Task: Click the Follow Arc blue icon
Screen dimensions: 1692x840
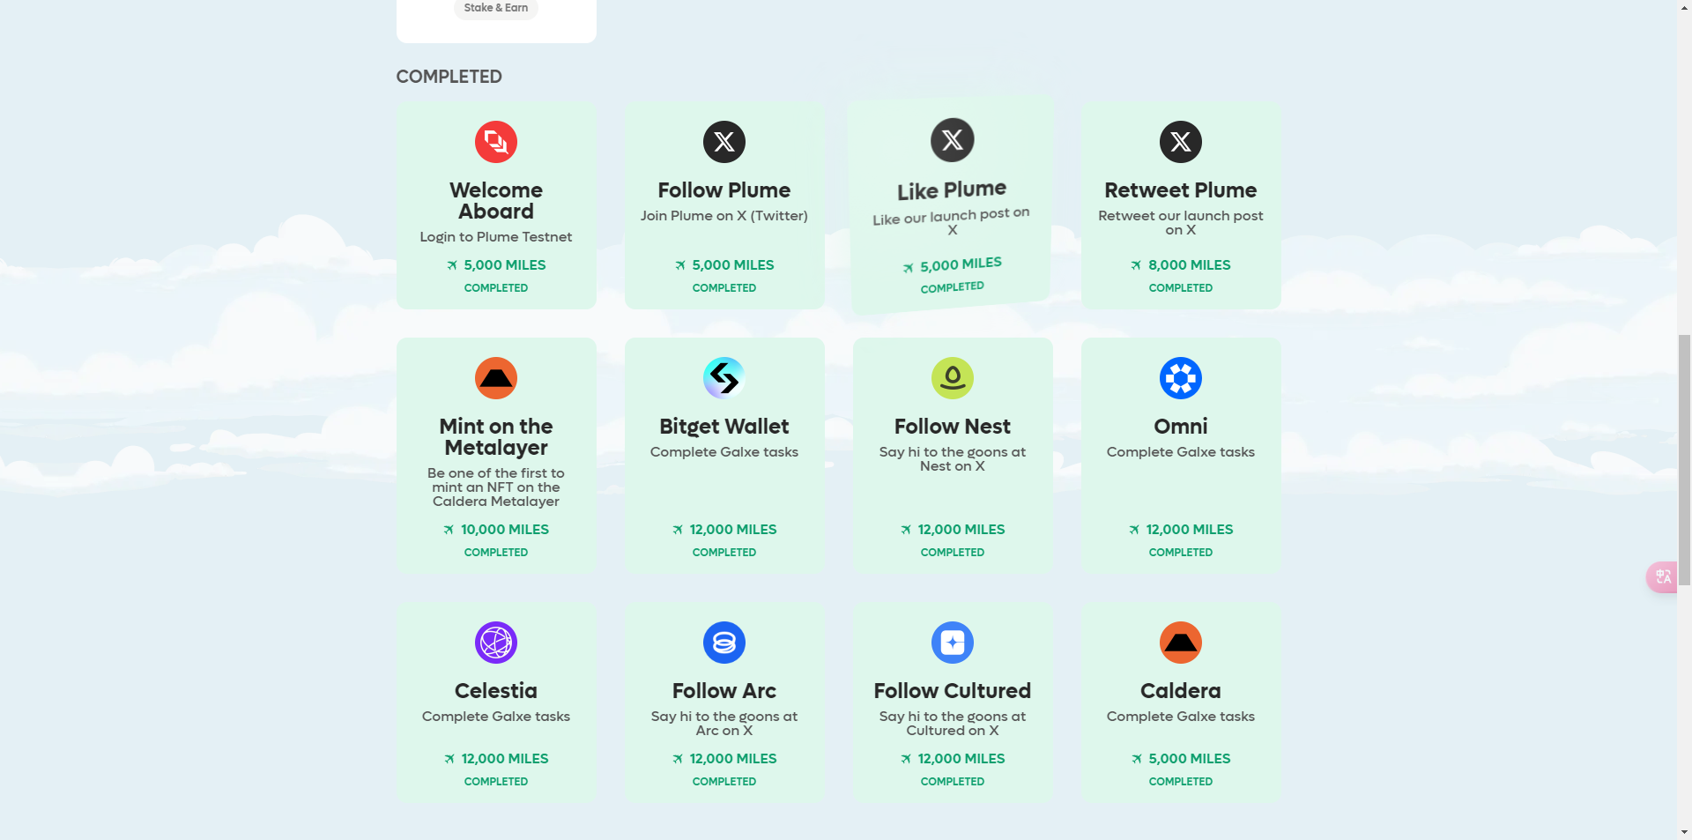Action: (724, 643)
